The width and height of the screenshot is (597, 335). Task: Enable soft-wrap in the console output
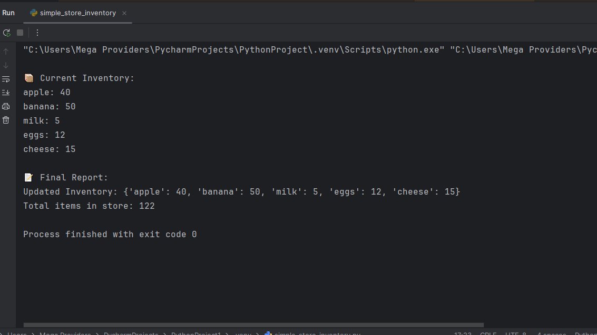[6, 79]
